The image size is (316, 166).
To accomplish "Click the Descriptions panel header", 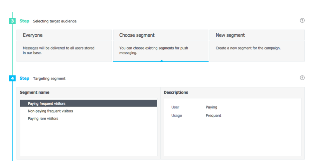I will pyautogui.click(x=176, y=92).
